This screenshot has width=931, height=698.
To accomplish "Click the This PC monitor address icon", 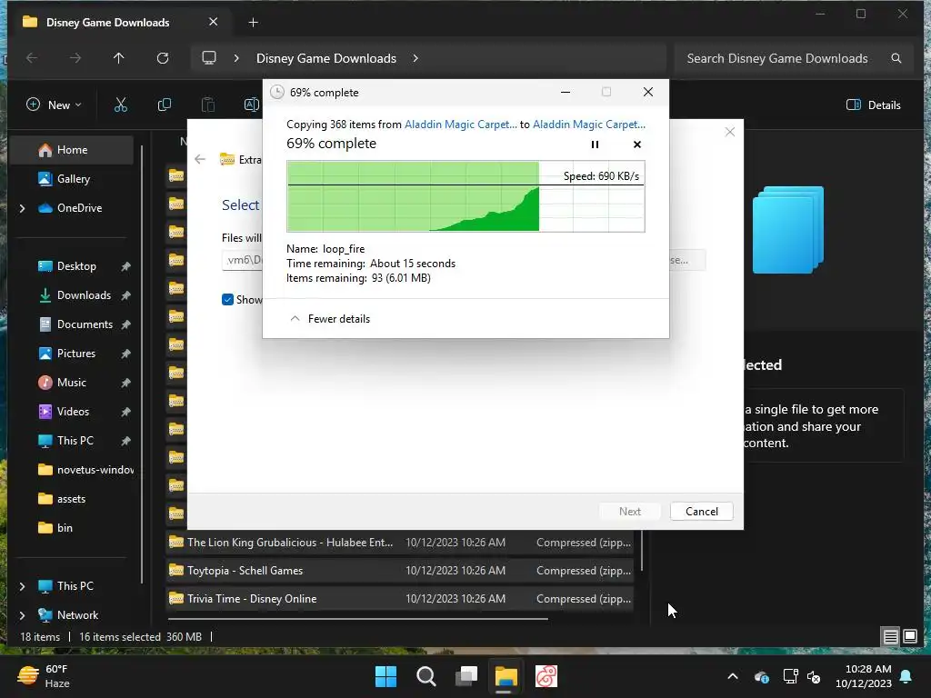I will click(x=209, y=58).
